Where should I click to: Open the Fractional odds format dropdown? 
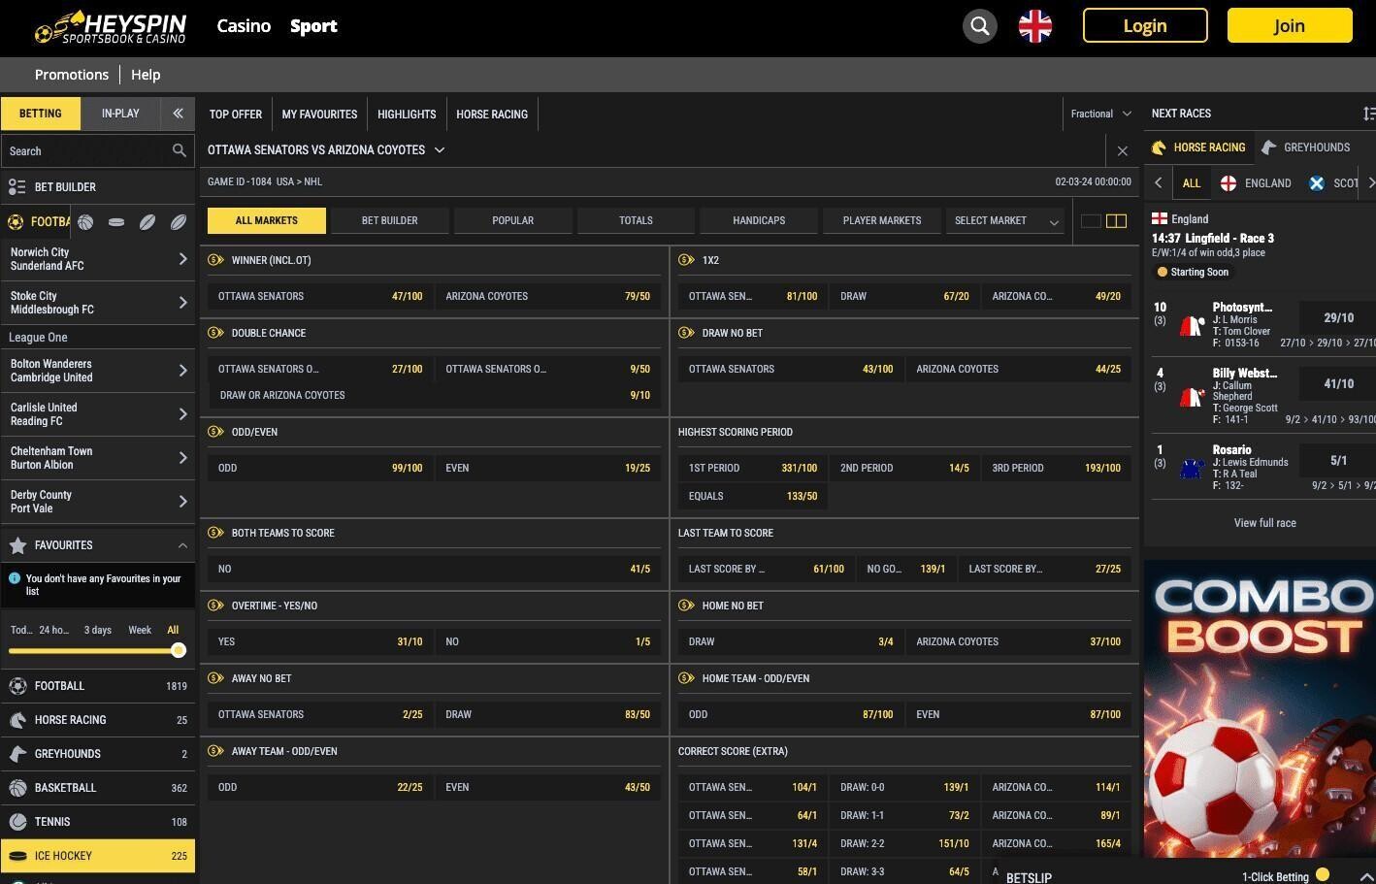(1100, 114)
